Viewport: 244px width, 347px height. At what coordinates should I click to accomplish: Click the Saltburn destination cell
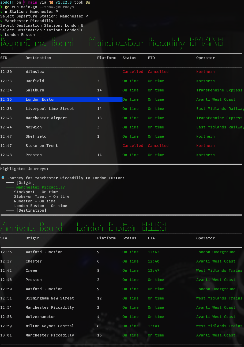pyautogui.click(x=35, y=90)
